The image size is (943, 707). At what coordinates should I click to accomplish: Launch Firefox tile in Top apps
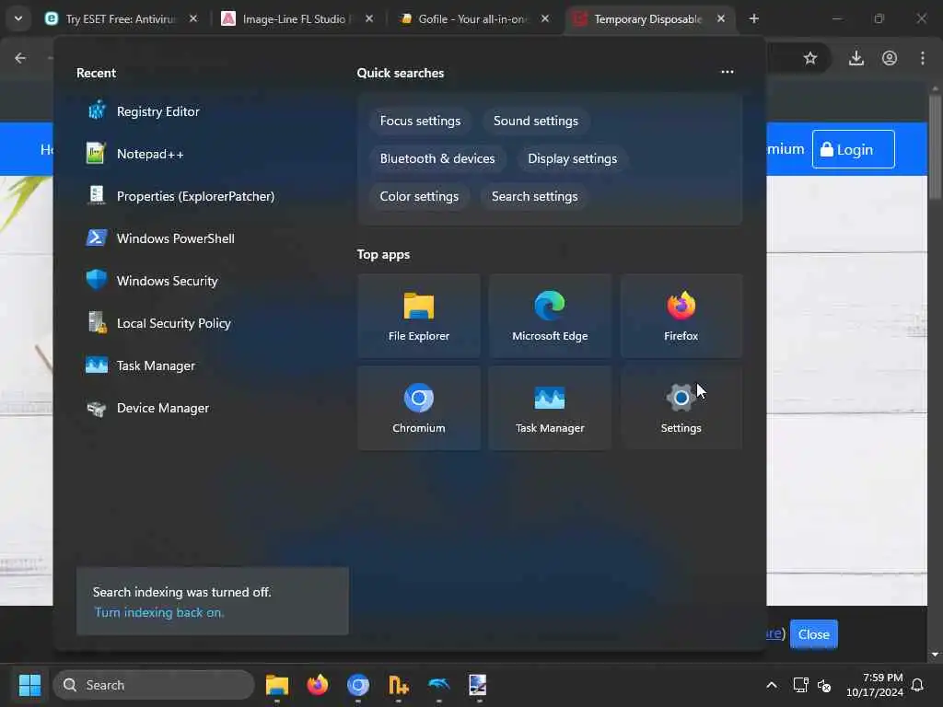pyautogui.click(x=681, y=317)
